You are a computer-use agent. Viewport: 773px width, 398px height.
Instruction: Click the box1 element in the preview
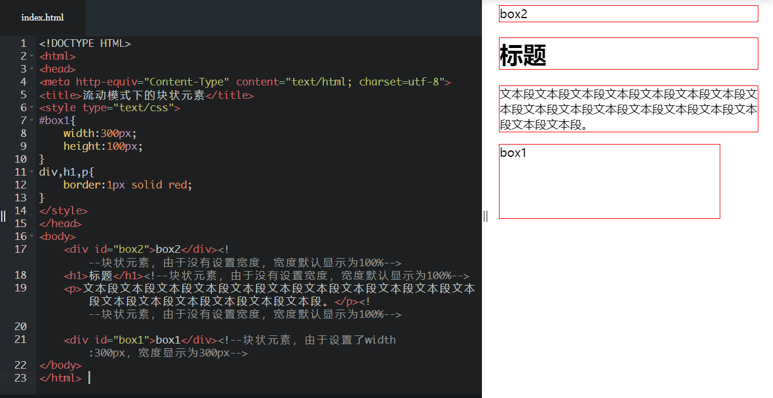point(609,181)
